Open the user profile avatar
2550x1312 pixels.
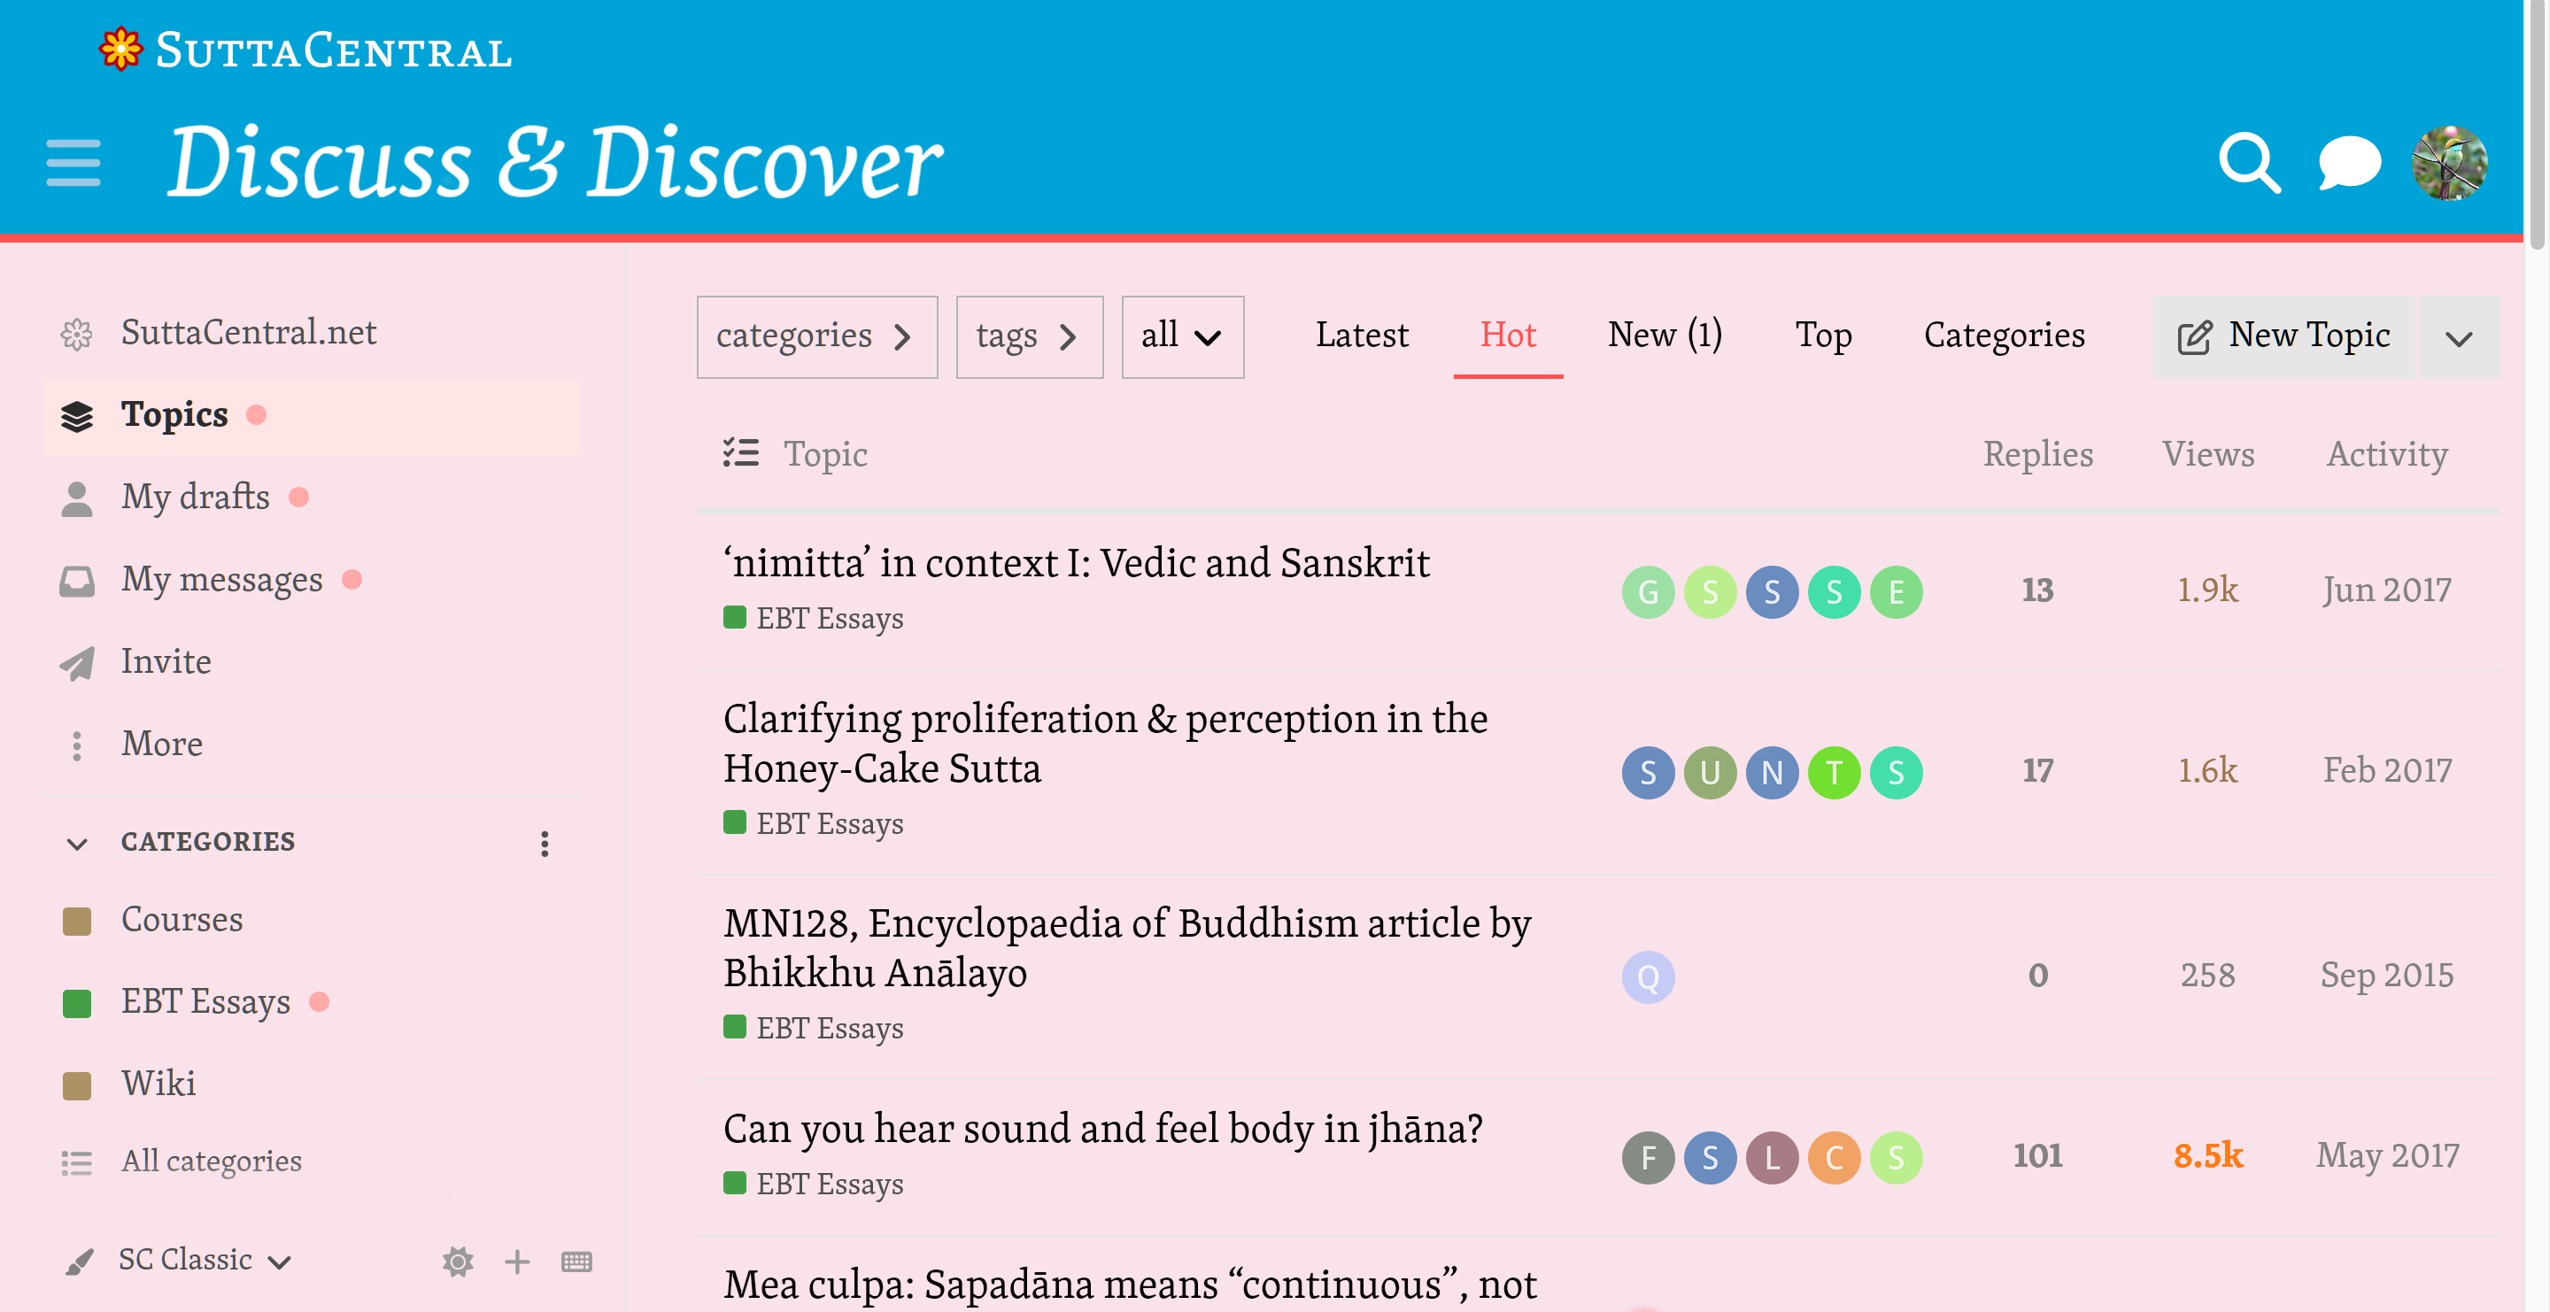coord(2449,162)
